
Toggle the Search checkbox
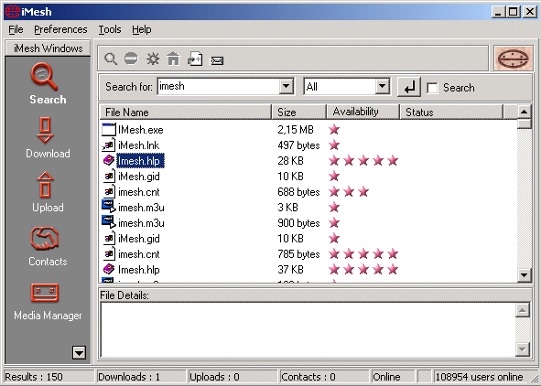[432, 88]
